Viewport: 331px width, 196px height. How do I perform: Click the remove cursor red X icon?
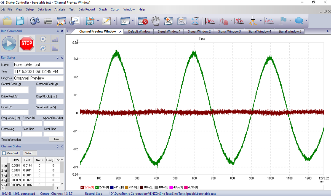click(223, 21)
